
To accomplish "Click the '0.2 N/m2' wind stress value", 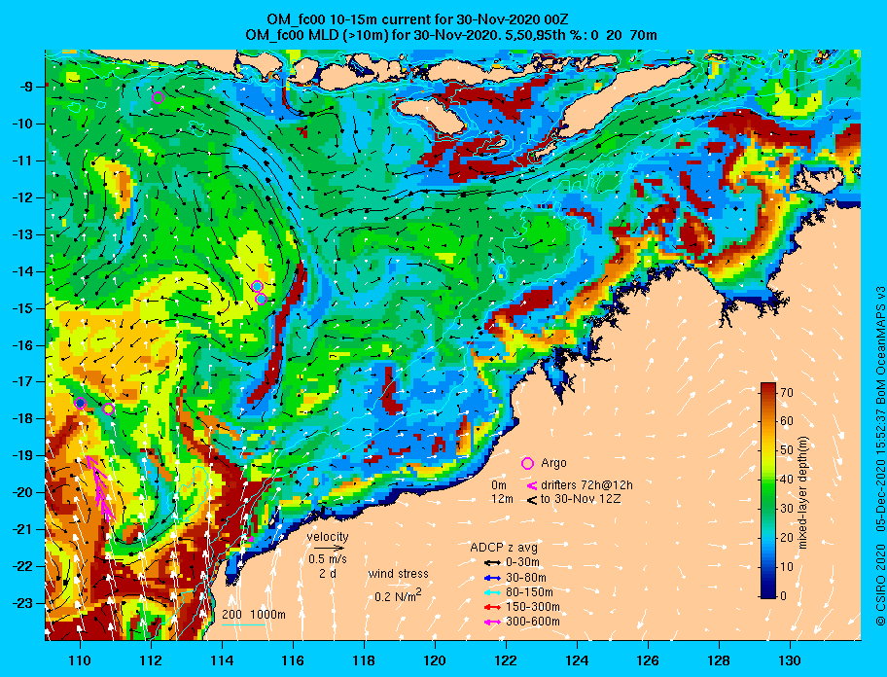I will 398,595.
